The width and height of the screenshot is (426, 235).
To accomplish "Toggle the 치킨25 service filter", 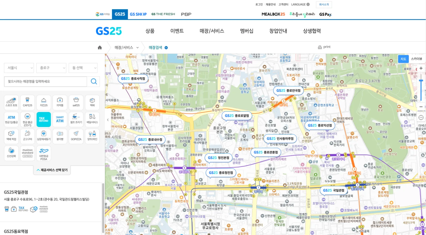I will (44, 102).
